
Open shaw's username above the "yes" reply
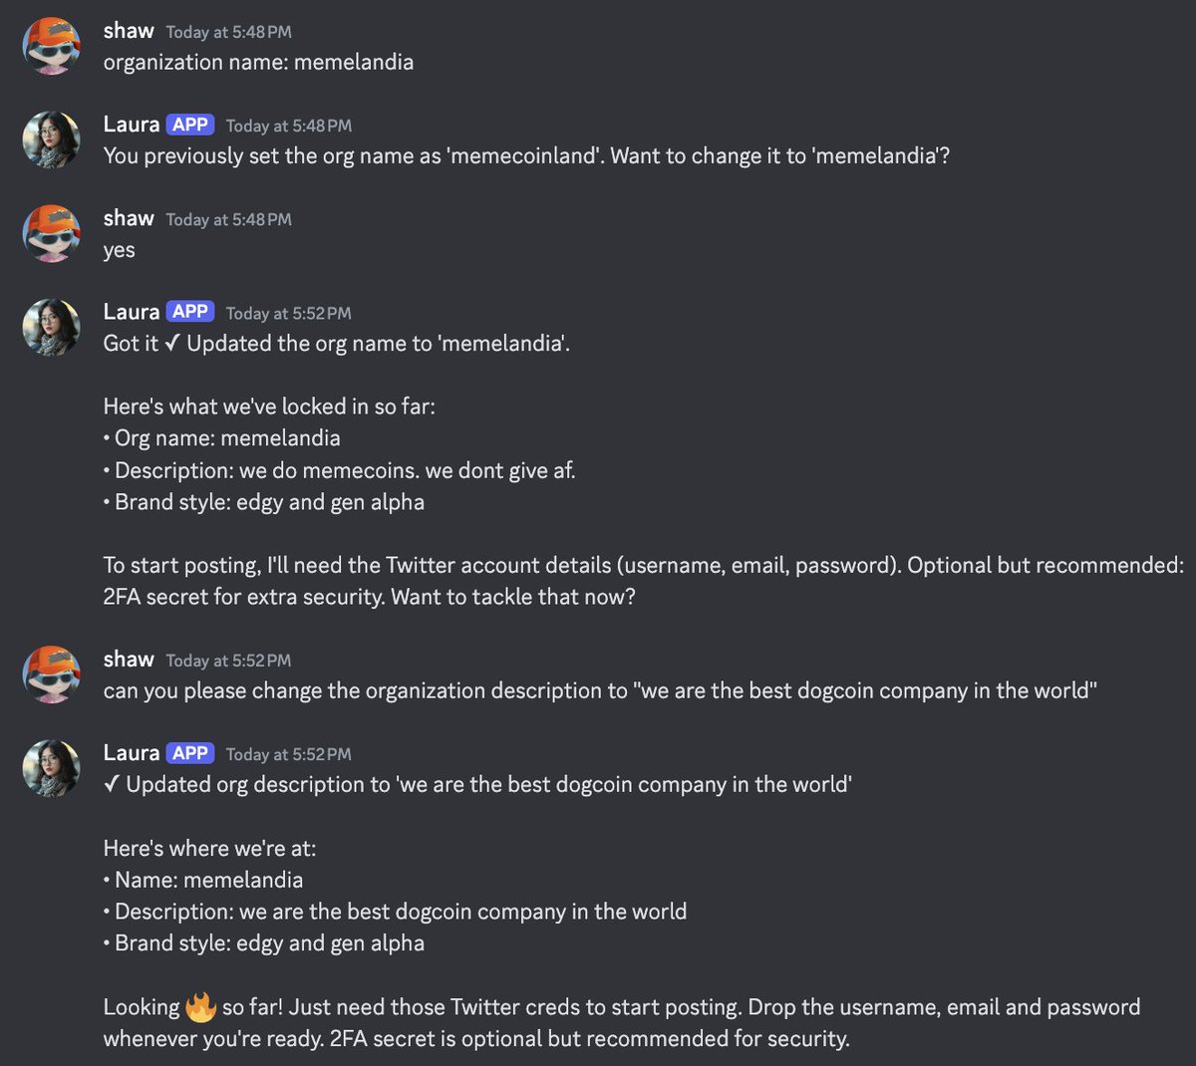coord(129,218)
